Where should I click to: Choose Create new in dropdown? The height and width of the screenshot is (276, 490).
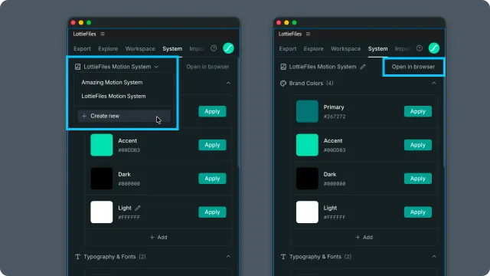coord(124,116)
